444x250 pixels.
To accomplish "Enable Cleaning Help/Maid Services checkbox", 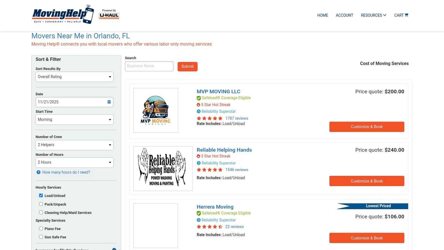I will [x=41, y=212].
